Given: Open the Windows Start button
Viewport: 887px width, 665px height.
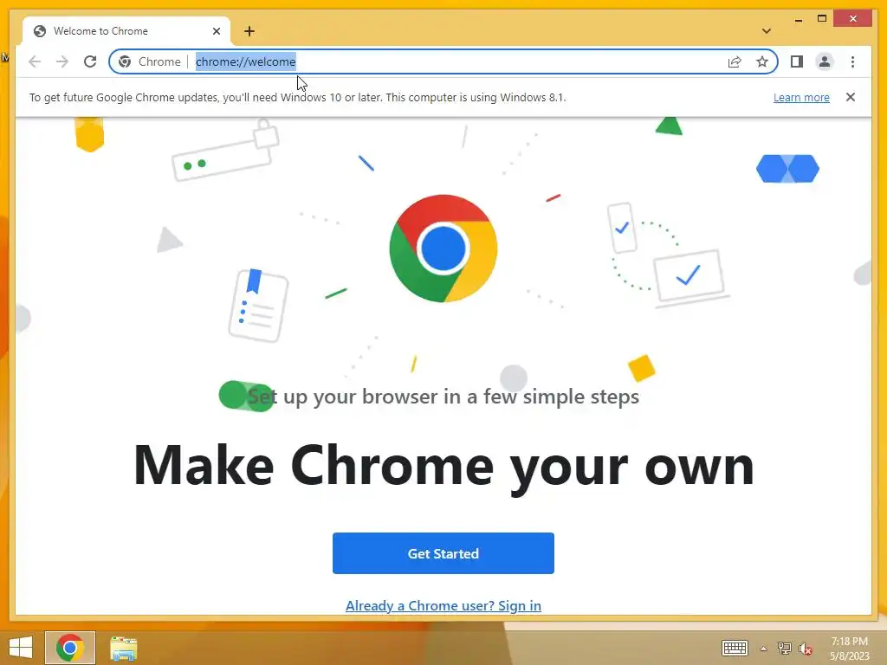Looking at the screenshot, I should [21, 648].
